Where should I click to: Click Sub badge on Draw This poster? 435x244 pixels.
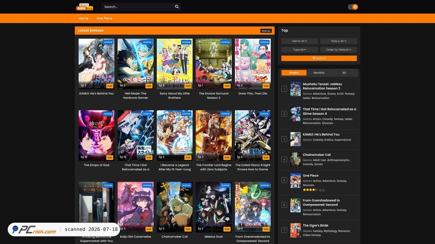point(266,86)
